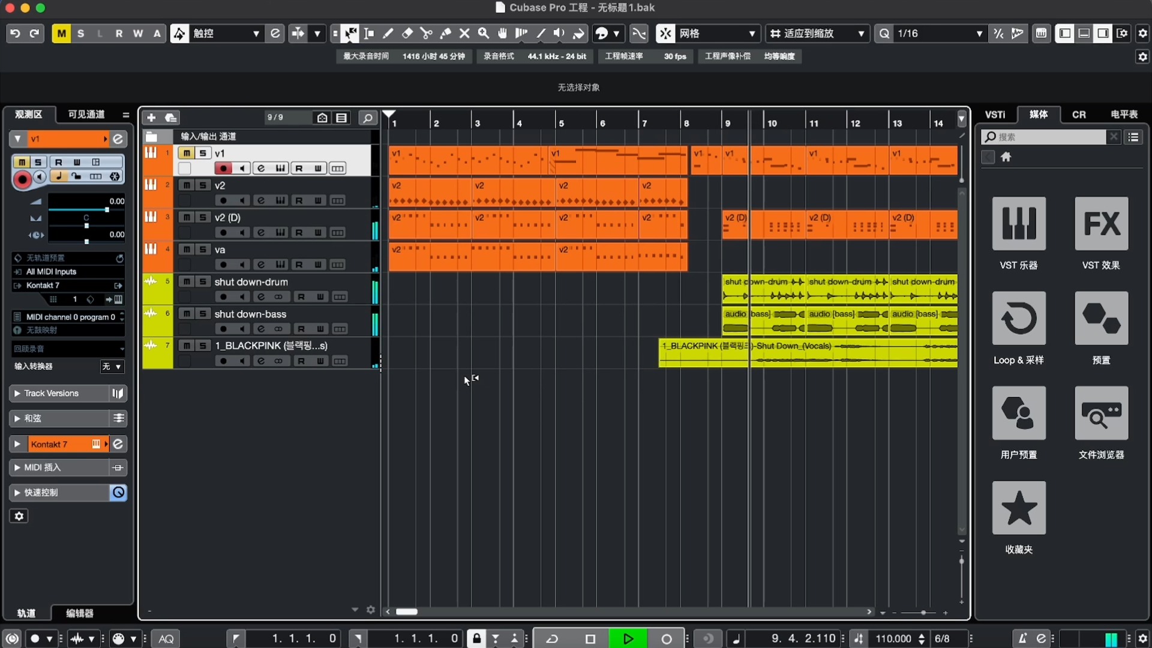The image size is (1152, 648).
Task: Click 轨道 tab at bottom panel
Action: coord(26,613)
